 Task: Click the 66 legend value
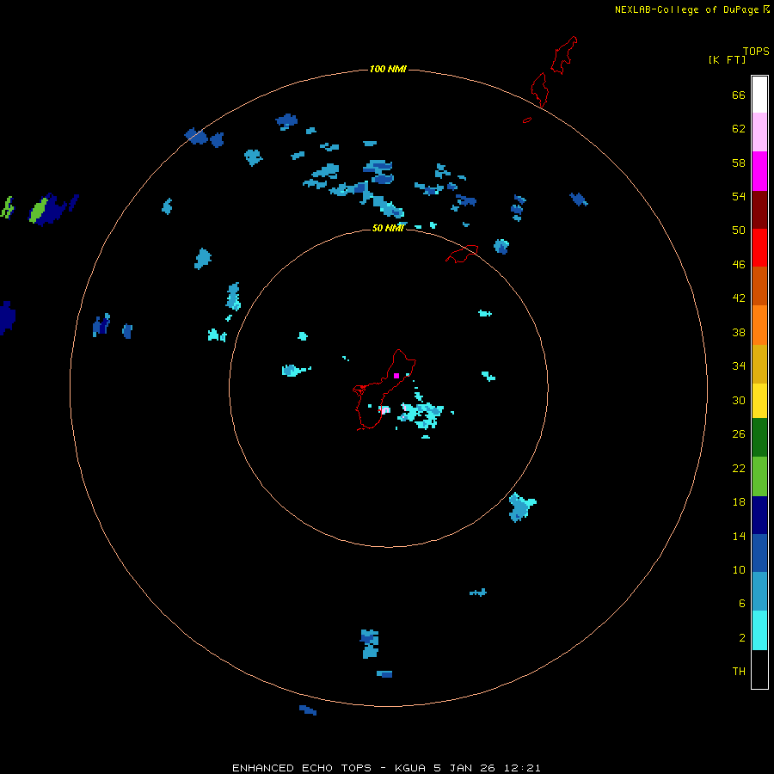point(739,95)
